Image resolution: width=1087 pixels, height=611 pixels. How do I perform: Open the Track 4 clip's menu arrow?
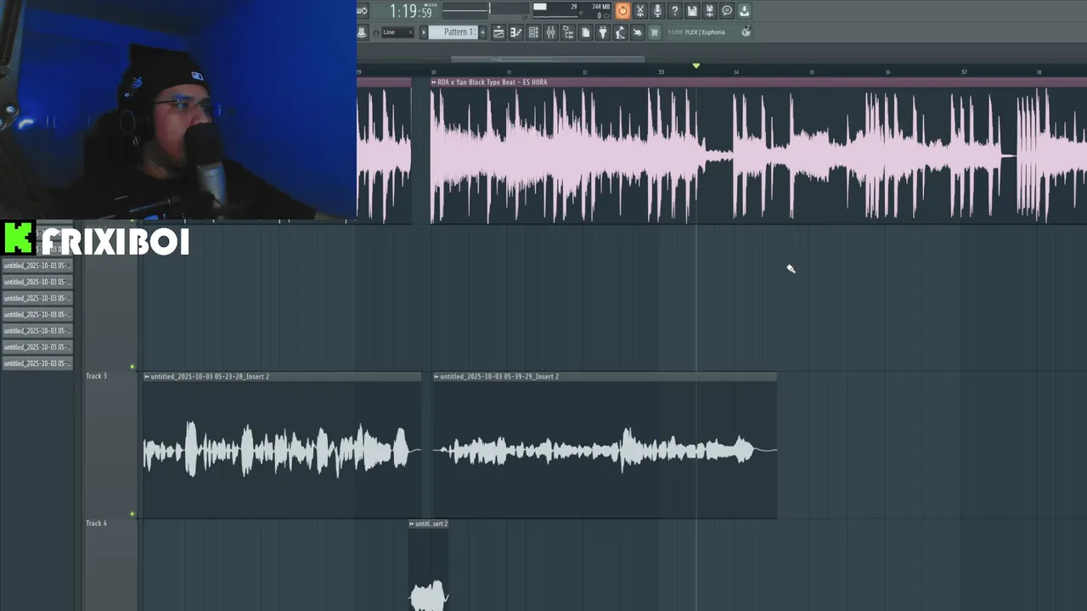coord(412,524)
